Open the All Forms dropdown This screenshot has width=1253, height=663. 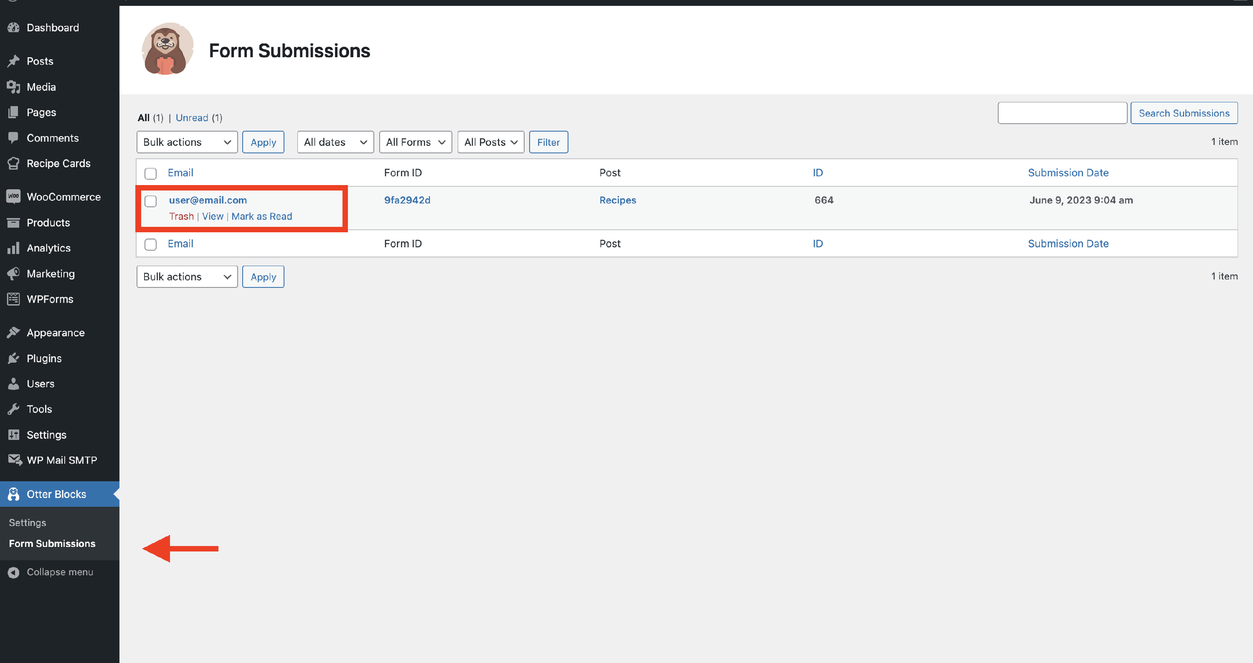point(416,142)
